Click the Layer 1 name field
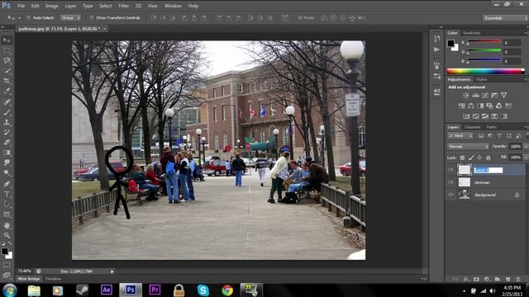The width and height of the screenshot is (529, 297). [x=488, y=170]
